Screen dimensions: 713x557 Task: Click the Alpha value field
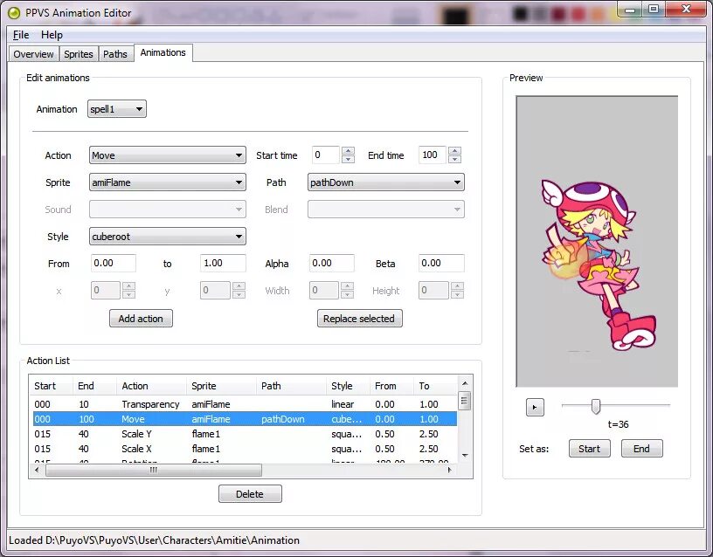(x=331, y=263)
